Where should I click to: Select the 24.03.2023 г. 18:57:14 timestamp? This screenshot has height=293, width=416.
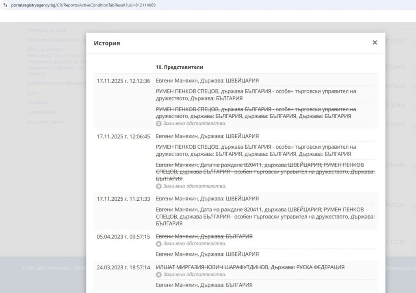[x=123, y=267]
